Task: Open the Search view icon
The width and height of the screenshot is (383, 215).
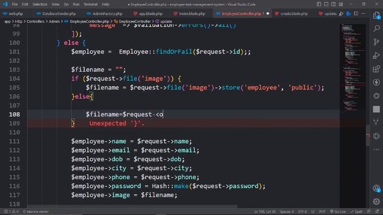Action: pyautogui.click(x=376, y=29)
